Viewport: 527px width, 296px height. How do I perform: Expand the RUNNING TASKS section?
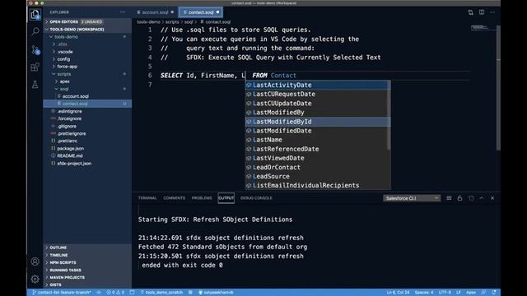[87, 270]
